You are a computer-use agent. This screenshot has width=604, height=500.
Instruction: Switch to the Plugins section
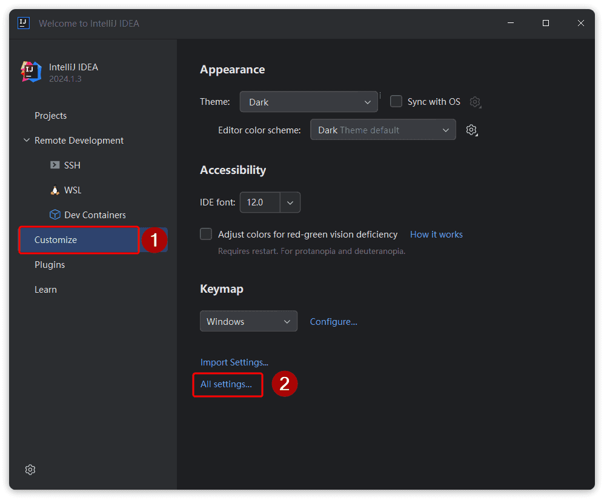(50, 265)
